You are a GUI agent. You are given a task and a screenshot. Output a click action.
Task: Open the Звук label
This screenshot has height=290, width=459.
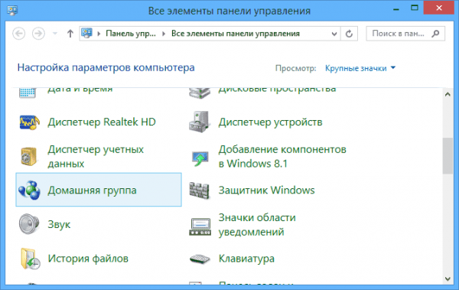click(x=59, y=225)
